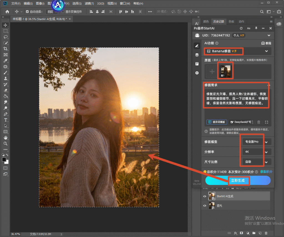Select the Eyedropper tool
The height and width of the screenshot is (237, 284).
click(6, 61)
